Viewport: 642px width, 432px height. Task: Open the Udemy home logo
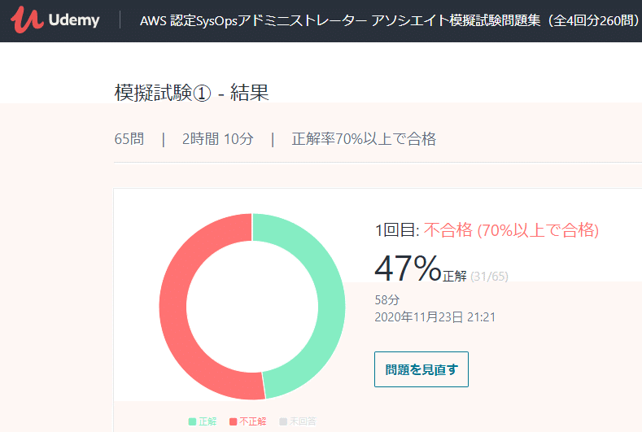click(55, 20)
